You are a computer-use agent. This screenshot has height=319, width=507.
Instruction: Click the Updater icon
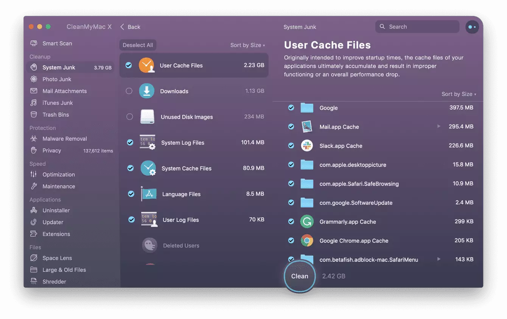point(34,222)
